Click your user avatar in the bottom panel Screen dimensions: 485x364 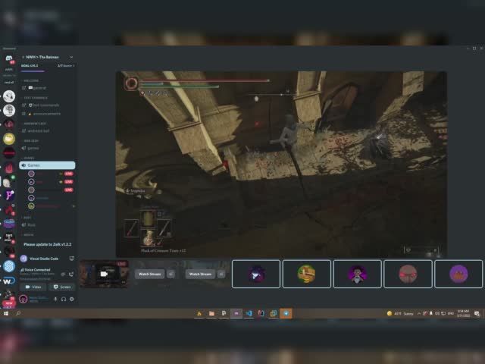point(23,299)
